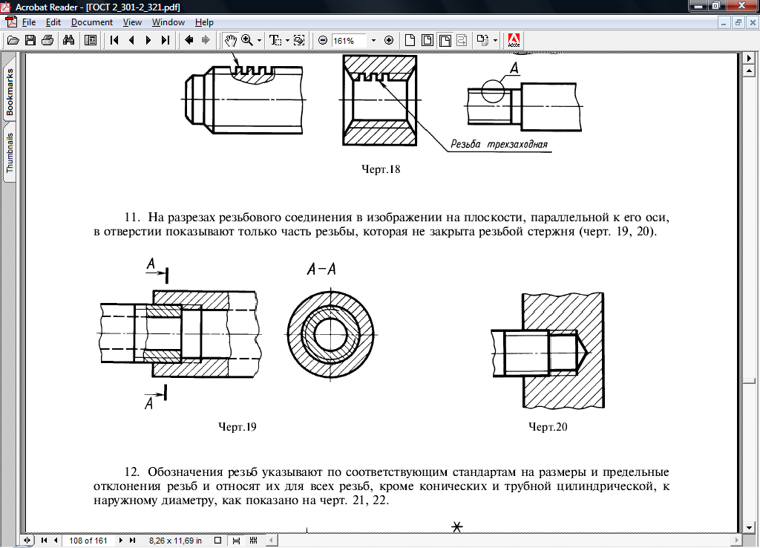Click the vertical scrollbar down arrow
Screen dimensions: 760x548
[x=750, y=528]
